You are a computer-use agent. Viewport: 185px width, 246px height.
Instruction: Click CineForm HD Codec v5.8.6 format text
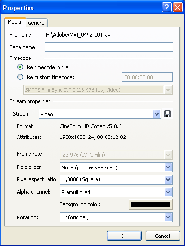90,126
